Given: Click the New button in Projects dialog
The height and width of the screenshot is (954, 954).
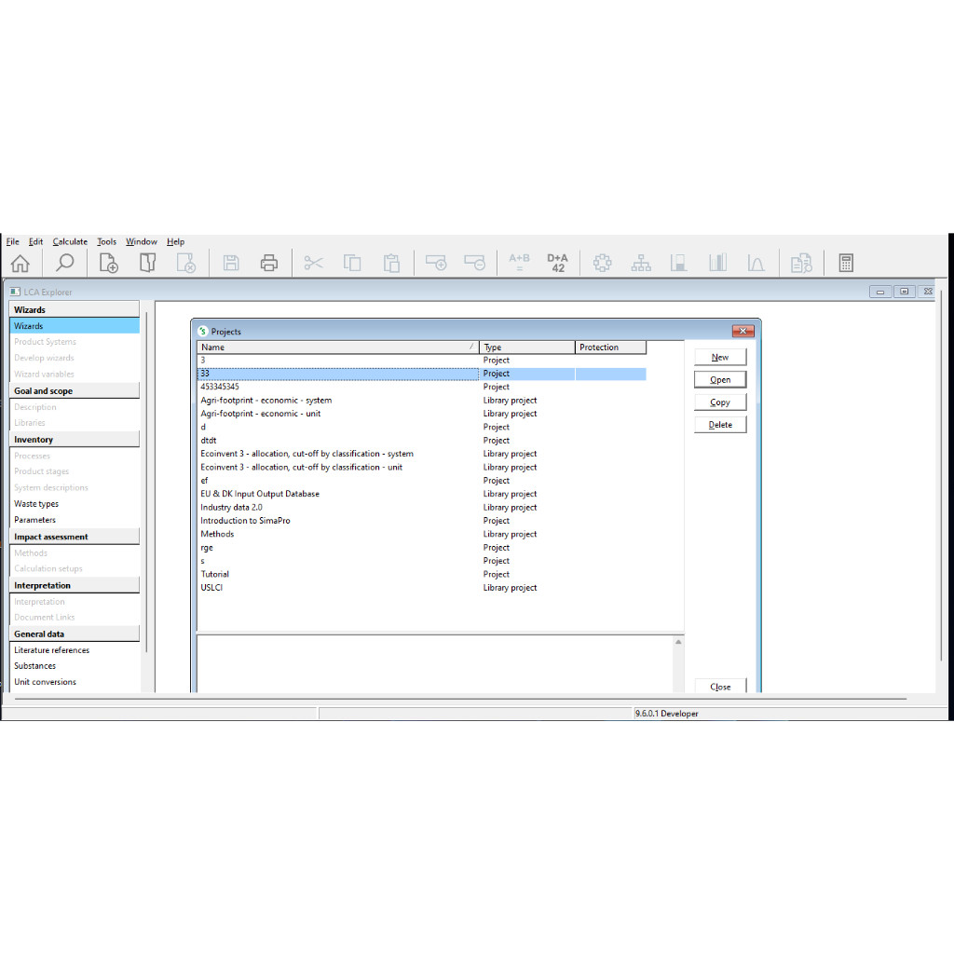Looking at the screenshot, I should pos(720,358).
